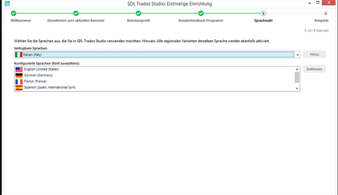Go to the Kundenfeedback-Programm step label

(x=201, y=20)
